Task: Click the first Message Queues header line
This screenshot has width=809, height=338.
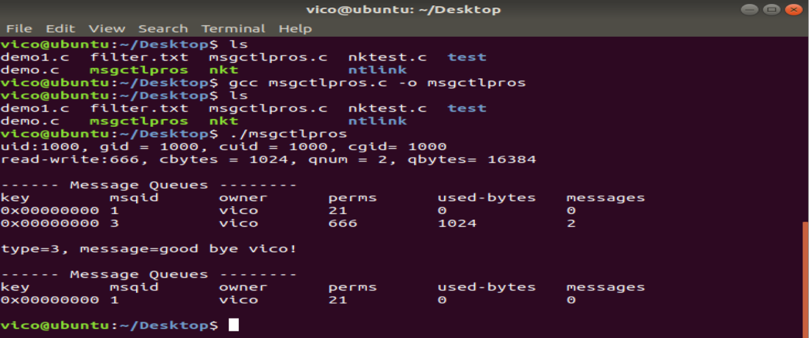Action: click(148, 185)
